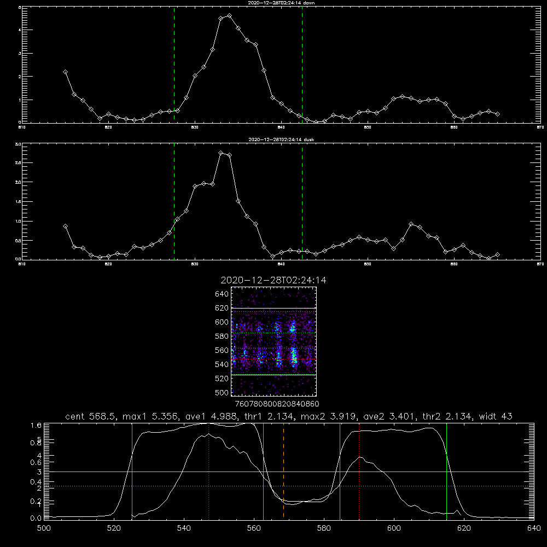Click the red dotted line near 590 in bottom plot

[359, 471]
